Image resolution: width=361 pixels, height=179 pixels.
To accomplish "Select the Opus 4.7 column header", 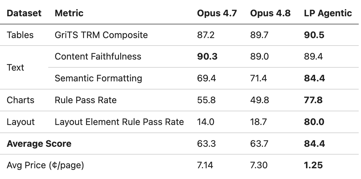I will (217, 13).
